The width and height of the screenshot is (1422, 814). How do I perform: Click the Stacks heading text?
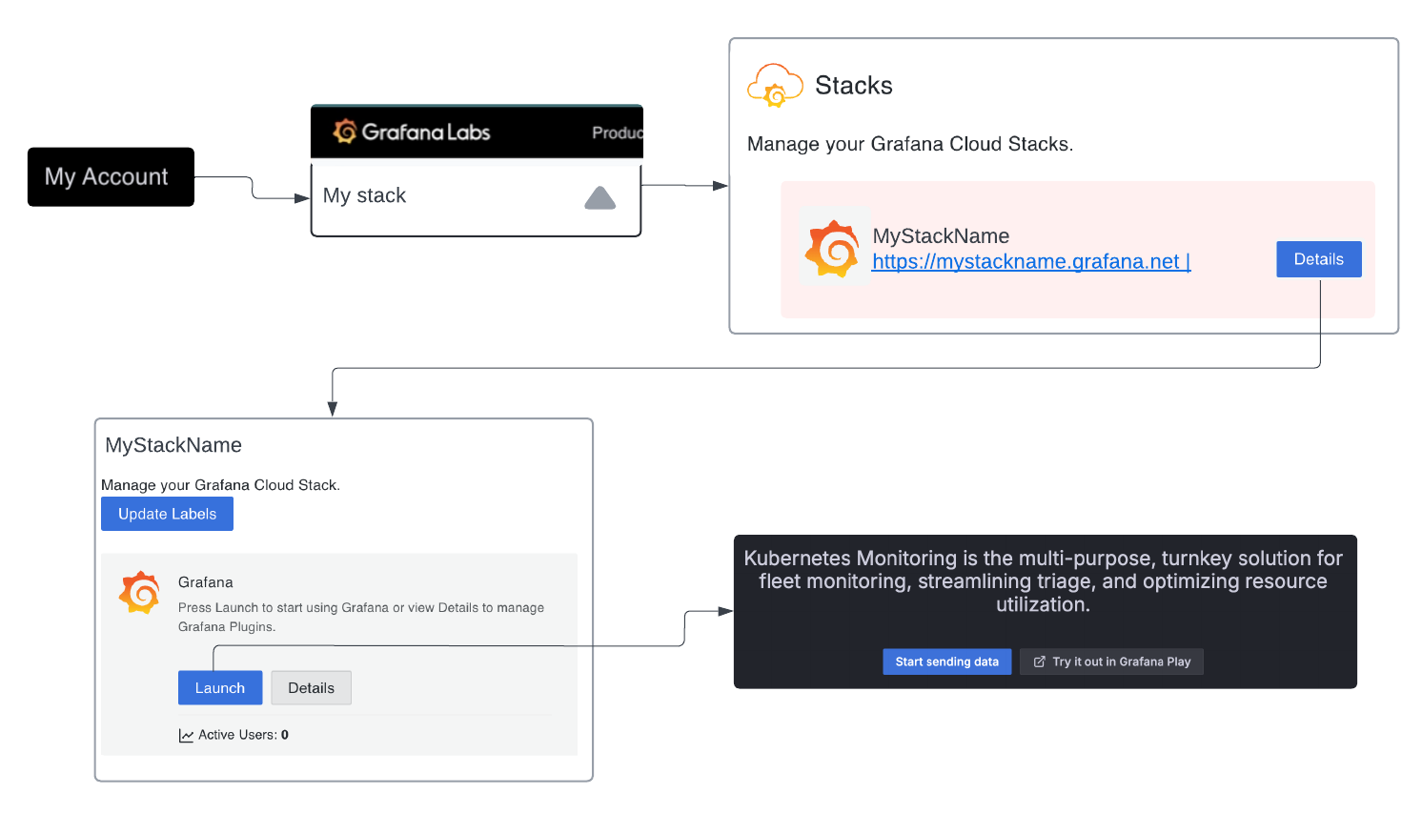point(853,86)
